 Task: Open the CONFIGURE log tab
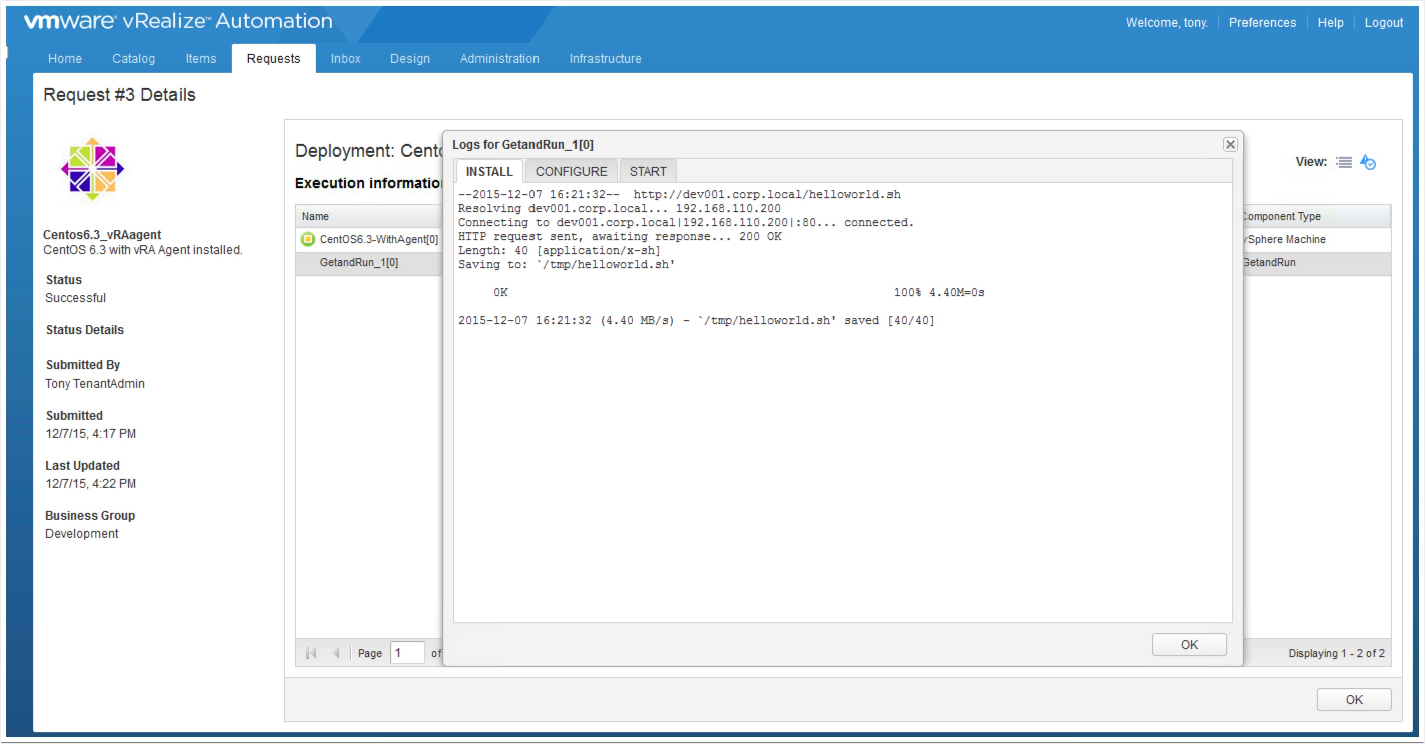[x=571, y=171]
